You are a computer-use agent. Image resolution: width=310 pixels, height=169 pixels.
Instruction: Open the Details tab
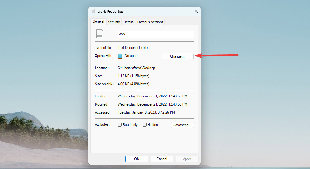128,22
